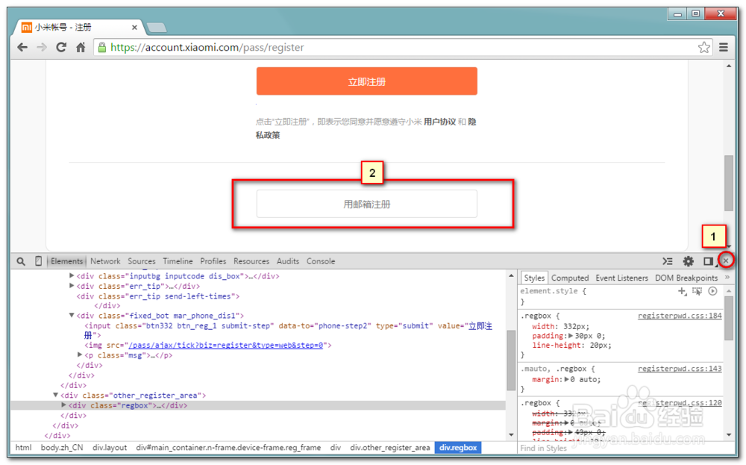
Task: Switch to the Elements panel tab
Action: point(66,261)
